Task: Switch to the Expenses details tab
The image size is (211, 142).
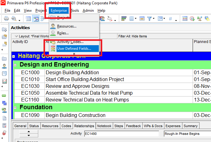Action: coord(173,126)
